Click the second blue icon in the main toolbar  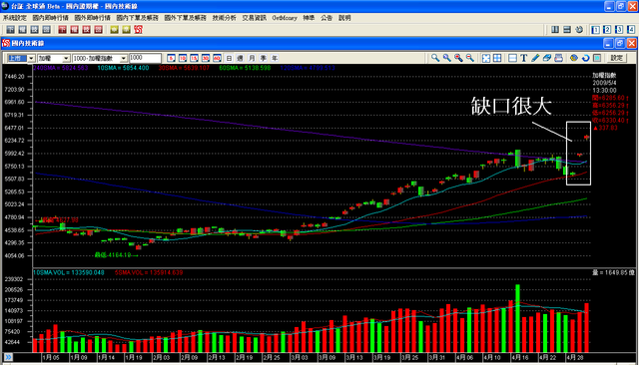point(22,30)
